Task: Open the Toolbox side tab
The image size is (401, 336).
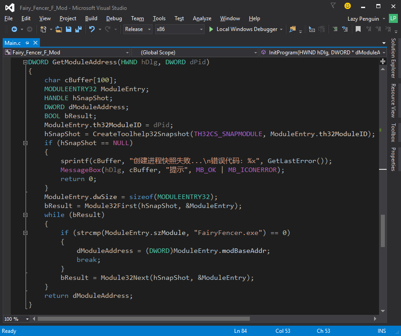Action: click(x=393, y=133)
